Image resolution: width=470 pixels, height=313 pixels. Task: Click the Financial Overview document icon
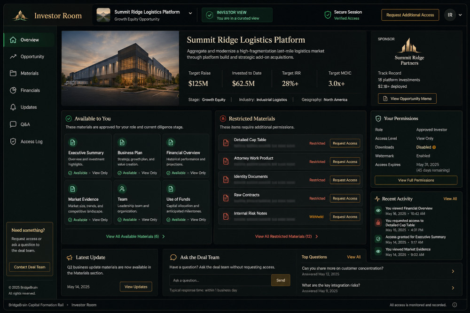(171, 143)
